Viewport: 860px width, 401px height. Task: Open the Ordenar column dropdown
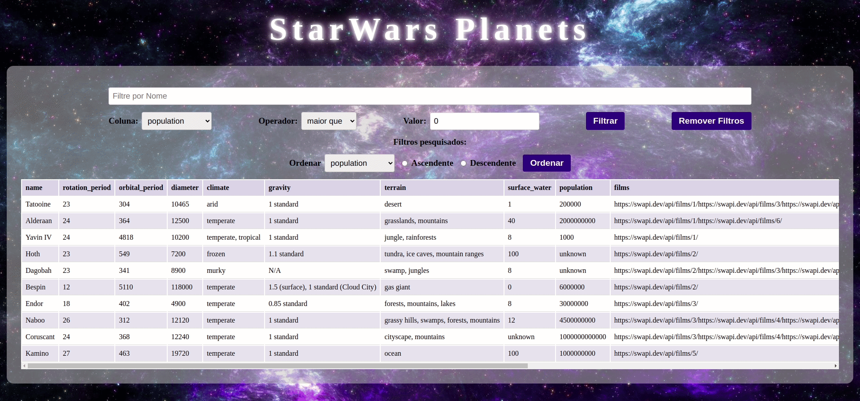(x=359, y=163)
